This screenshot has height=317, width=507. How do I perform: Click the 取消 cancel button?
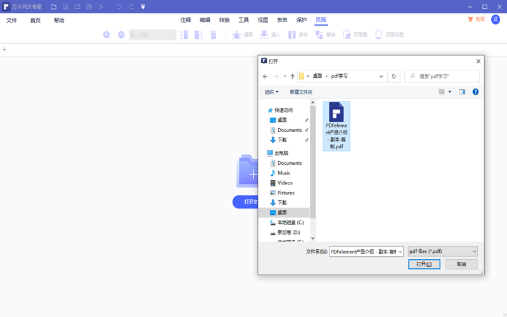(x=461, y=264)
